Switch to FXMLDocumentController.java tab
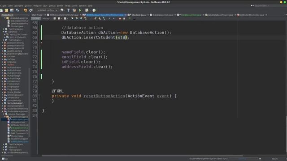 pos(64,15)
